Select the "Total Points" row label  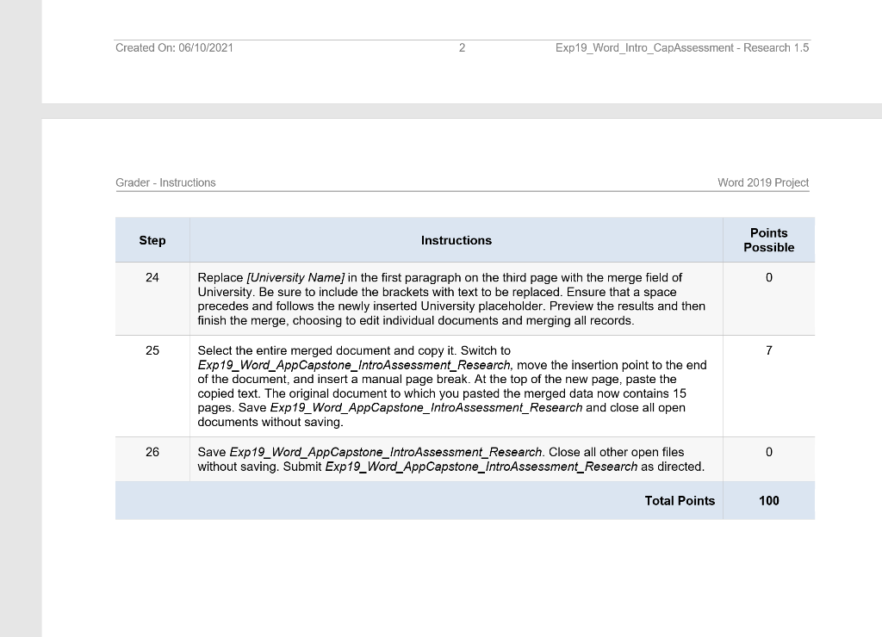(x=680, y=500)
